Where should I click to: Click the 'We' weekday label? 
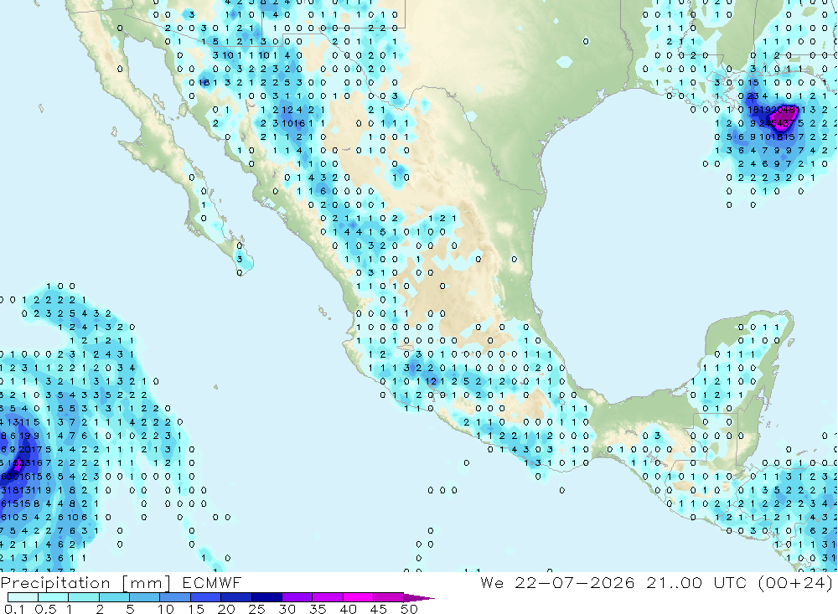[492, 582]
